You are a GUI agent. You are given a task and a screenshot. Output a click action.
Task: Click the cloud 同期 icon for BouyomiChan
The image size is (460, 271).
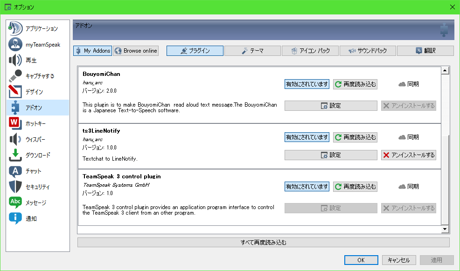click(402, 84)
